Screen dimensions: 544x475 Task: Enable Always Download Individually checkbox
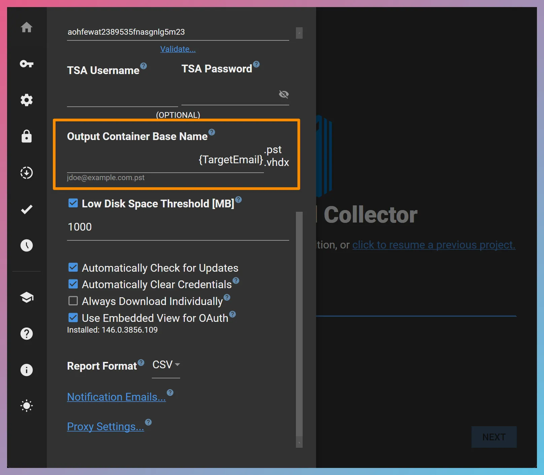pos(73,301)
